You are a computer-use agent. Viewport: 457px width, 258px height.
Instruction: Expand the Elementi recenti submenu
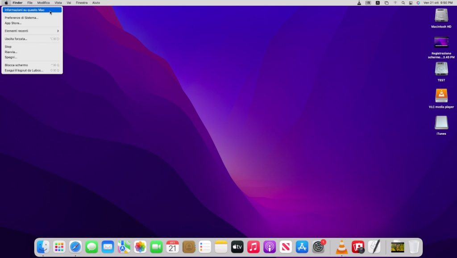[x=31, y=31]
